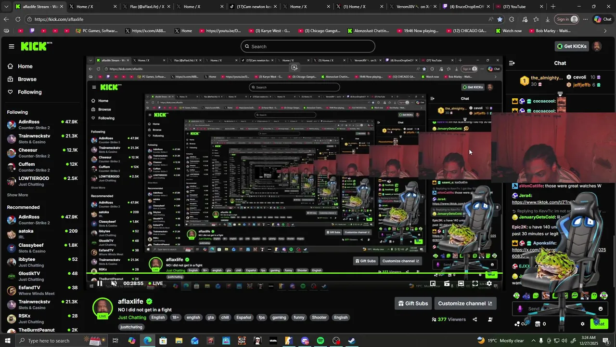
Task: Switch to Flax (@aFlaxLife) X tab
Action: (147, 7)
